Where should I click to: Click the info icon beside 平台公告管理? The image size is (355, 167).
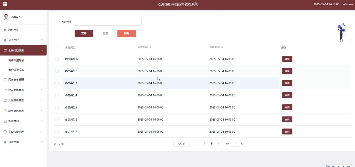point(5,132)
